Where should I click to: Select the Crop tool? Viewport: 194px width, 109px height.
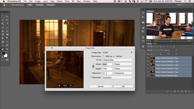(3, 24)
